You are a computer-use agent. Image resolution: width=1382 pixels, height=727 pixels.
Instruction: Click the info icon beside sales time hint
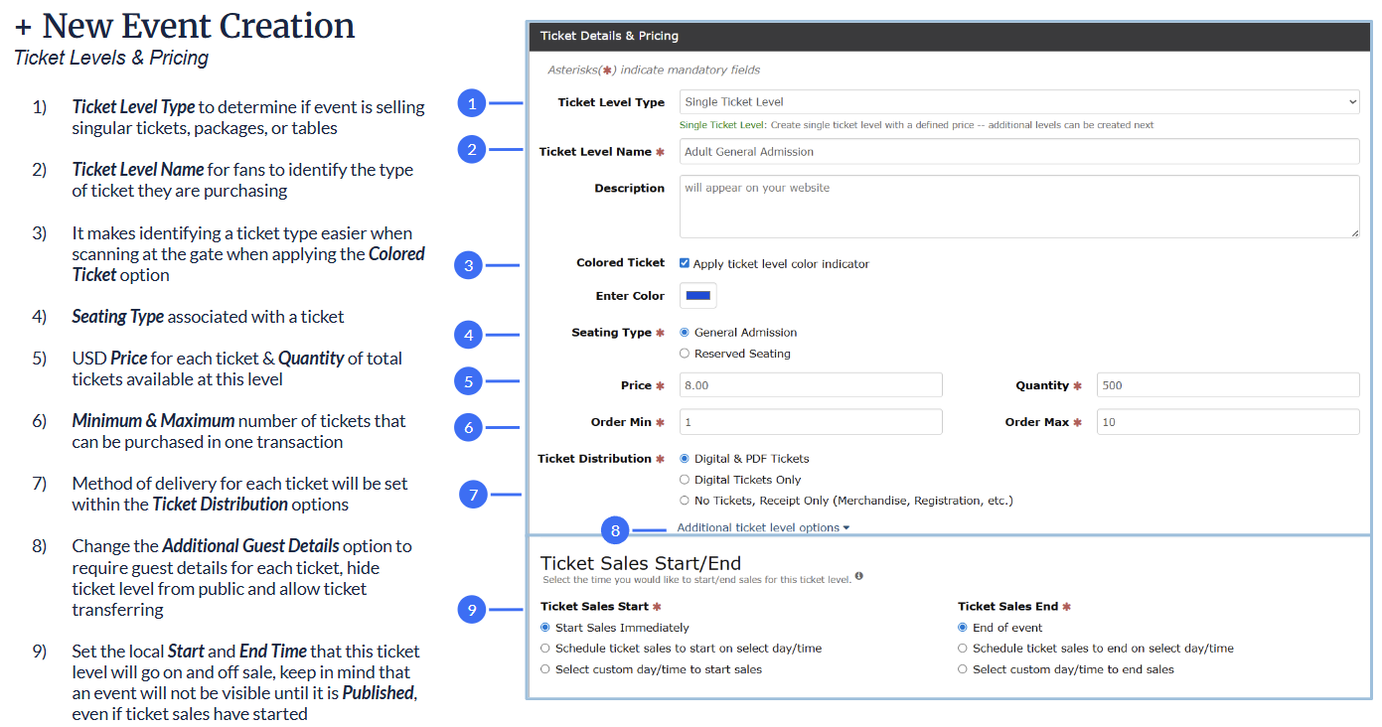(858, 576)
